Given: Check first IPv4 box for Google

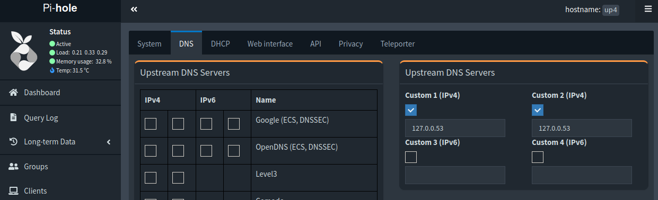Looking at the screenshot, I should [151, 124].
